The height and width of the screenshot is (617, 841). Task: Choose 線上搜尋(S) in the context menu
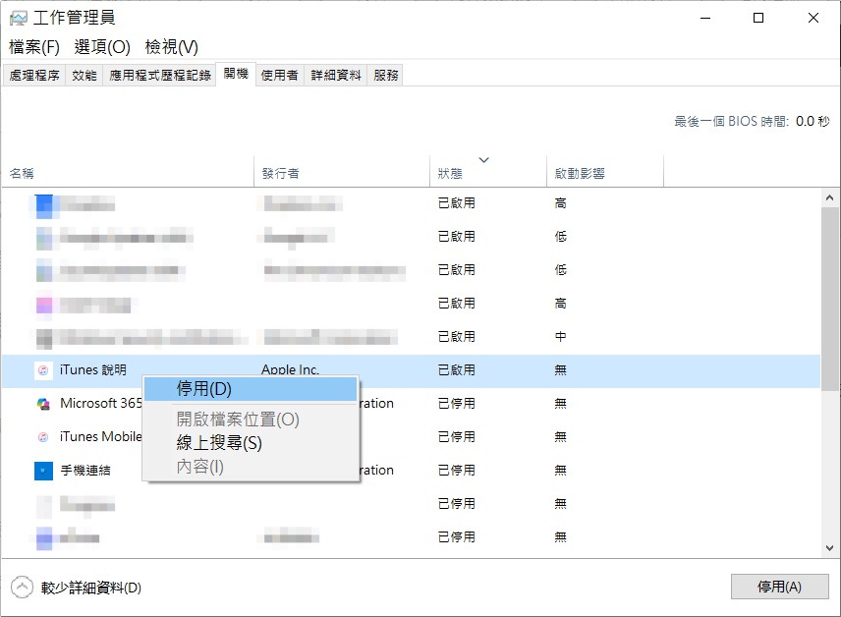pyautogui.click(x=251, y=443)
